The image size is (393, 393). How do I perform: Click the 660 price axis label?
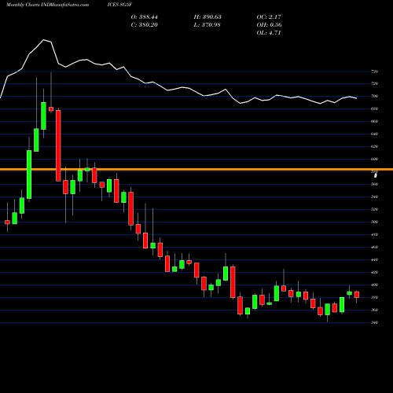coord(375,121)
